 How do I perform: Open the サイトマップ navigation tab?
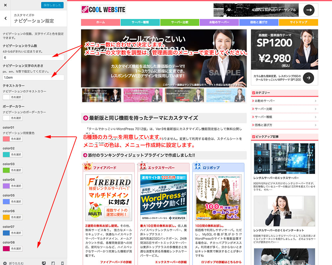point(298,22)
